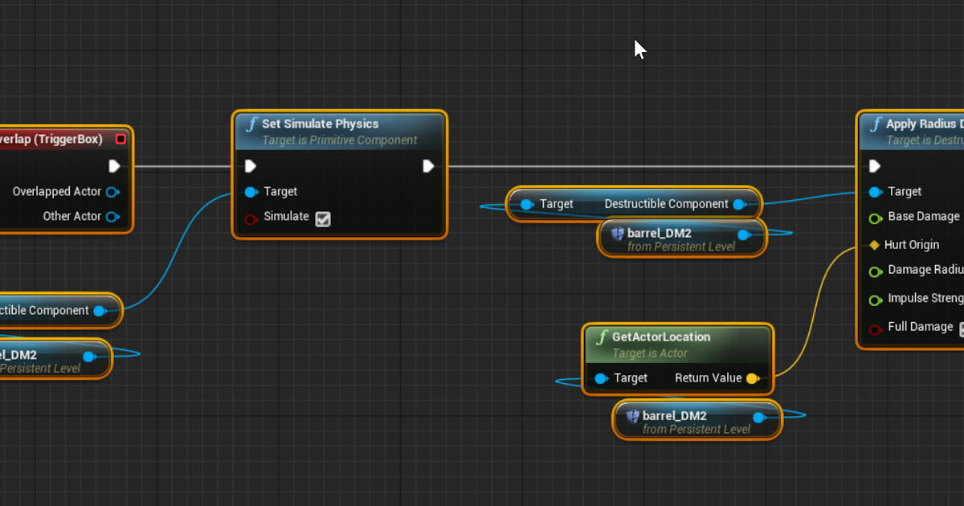Click the Impulse Strength input pin
The image size is (964, 506).
click(x=874, y=298)
